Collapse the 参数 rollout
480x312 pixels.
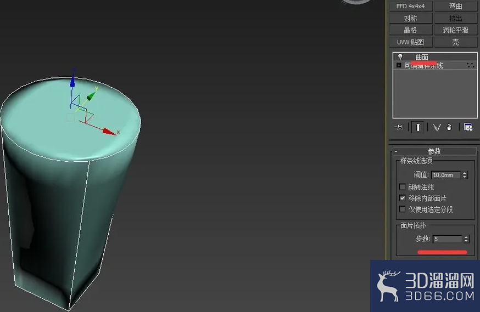[434, 151]
